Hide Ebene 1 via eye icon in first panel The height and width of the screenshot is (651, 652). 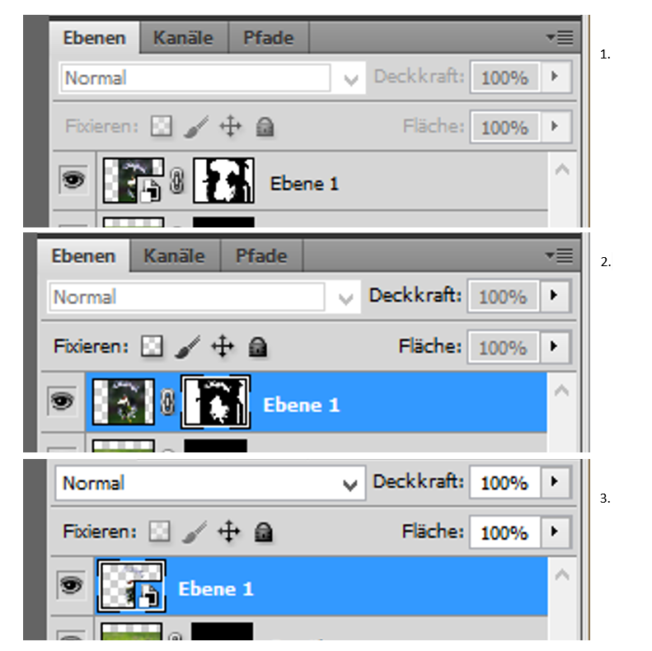(73, 180)
